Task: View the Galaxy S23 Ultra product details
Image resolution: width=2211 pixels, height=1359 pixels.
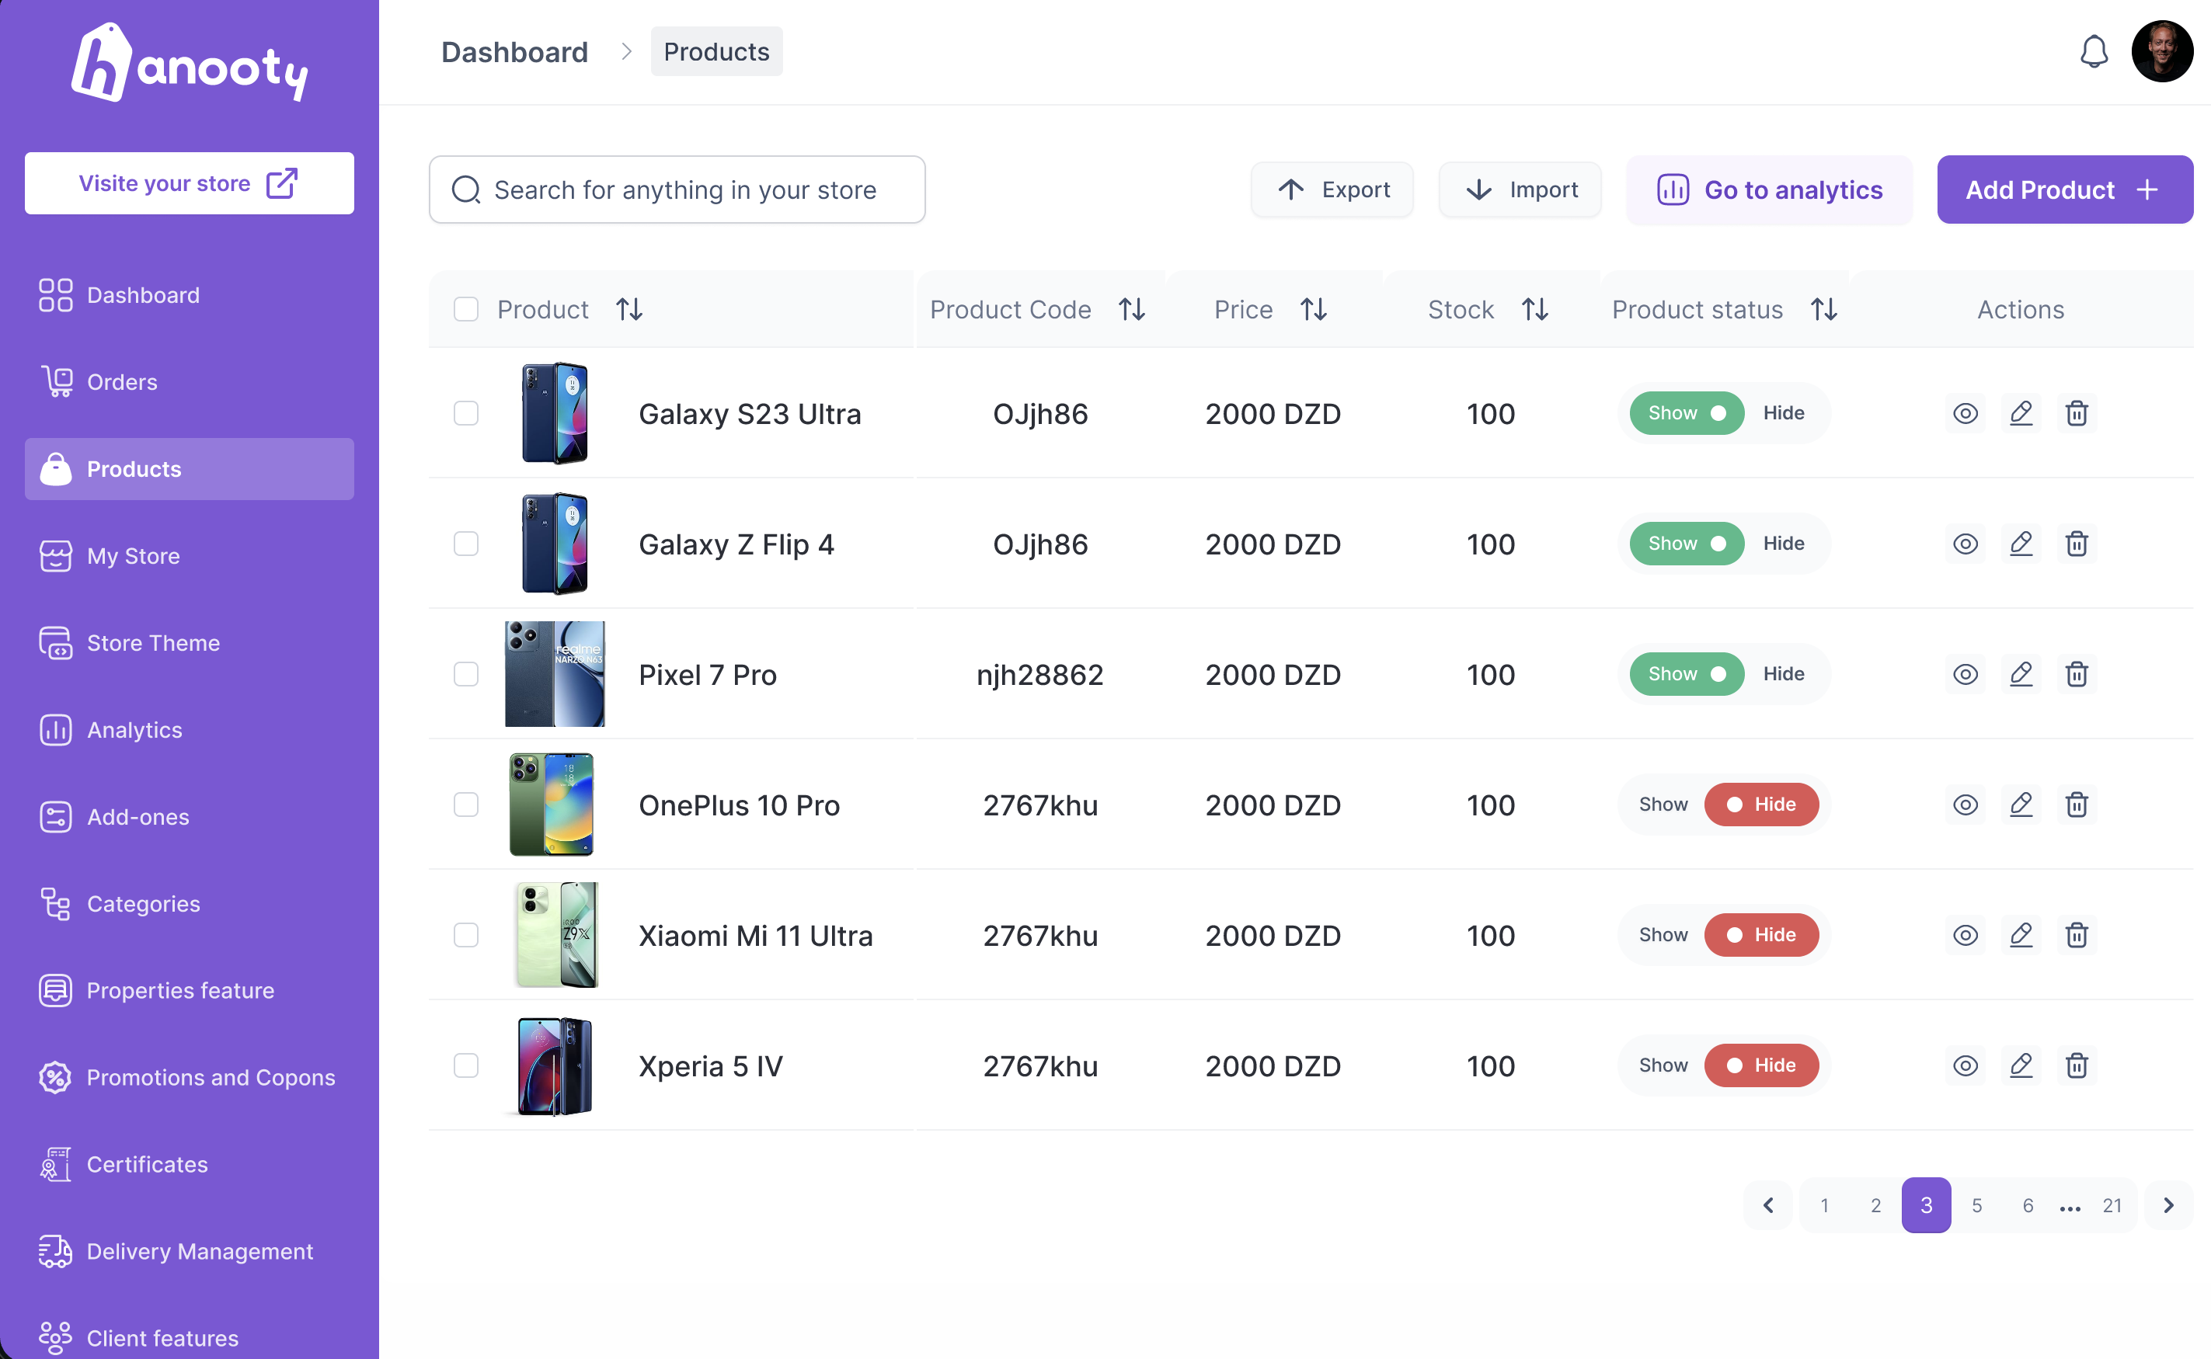Action: pyautogui.click(x=1966, y=413)
